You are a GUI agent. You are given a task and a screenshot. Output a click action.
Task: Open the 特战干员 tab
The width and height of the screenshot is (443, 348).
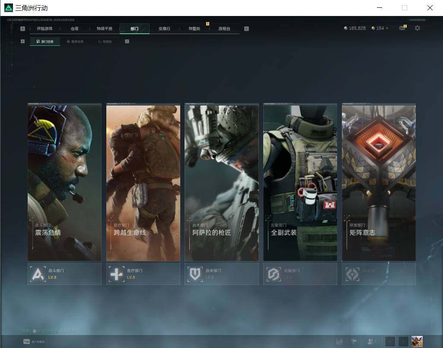pos(104,29)
